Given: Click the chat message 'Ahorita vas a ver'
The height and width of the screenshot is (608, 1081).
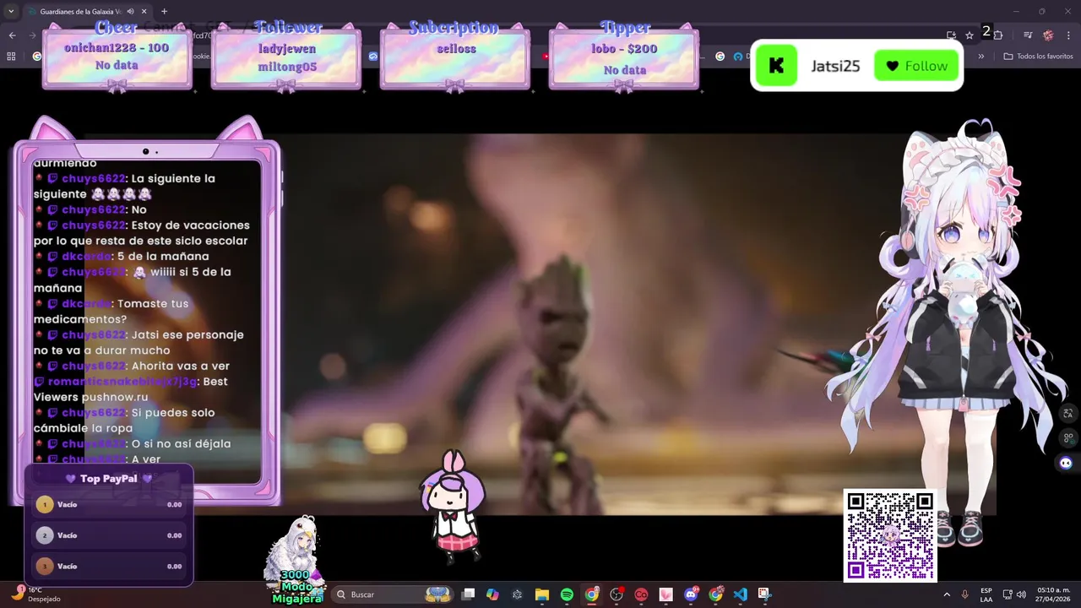Looking at the screenshot, I should (132, 366).
